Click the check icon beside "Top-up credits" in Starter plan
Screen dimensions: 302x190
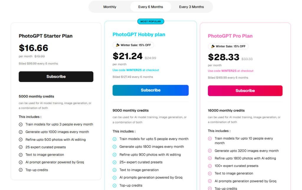coord(21,170)
